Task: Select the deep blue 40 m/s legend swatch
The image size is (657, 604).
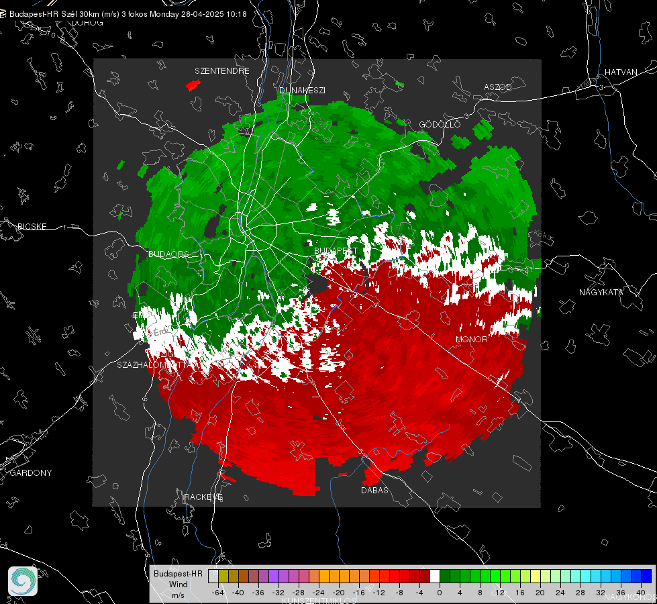Action: [646, 576]
